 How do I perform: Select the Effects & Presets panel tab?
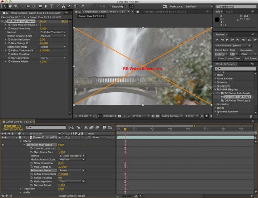tap(226, 64)
